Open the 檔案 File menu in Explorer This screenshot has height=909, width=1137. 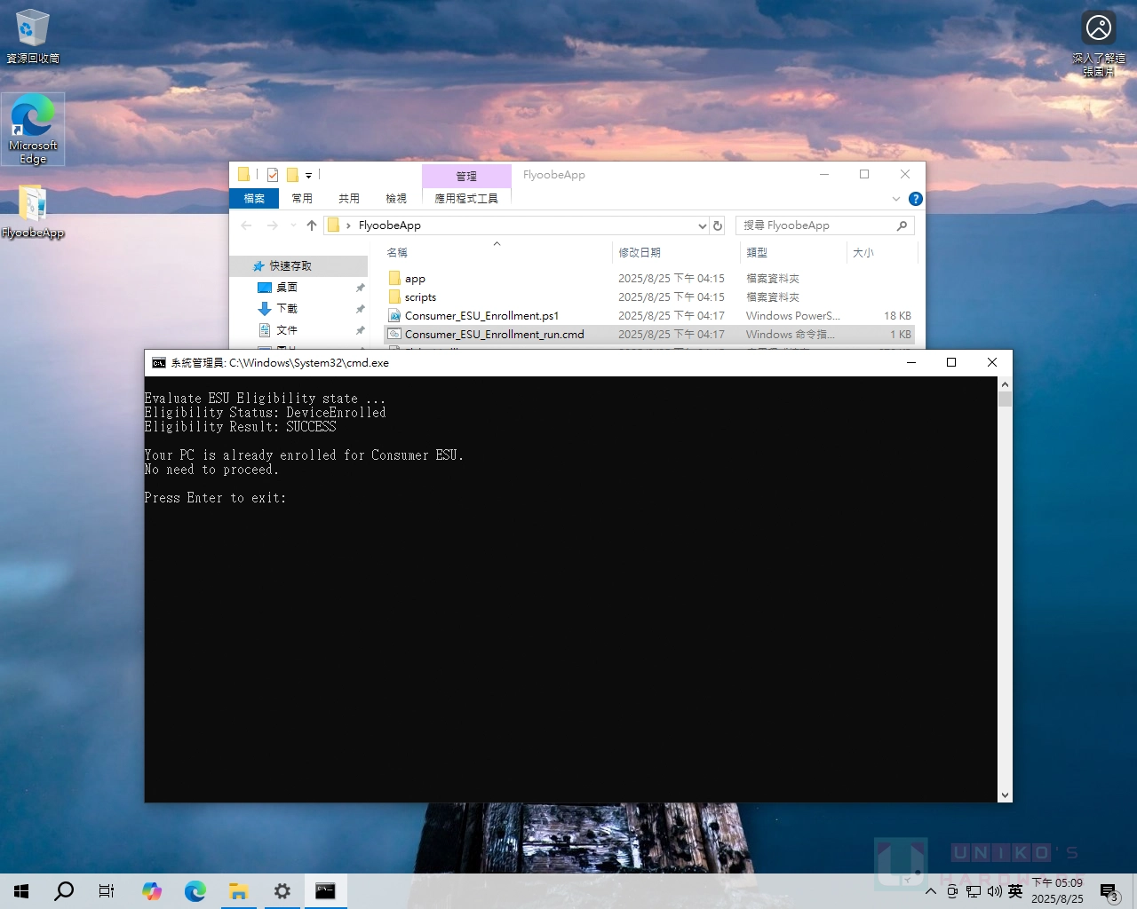[x=254, y=199]
